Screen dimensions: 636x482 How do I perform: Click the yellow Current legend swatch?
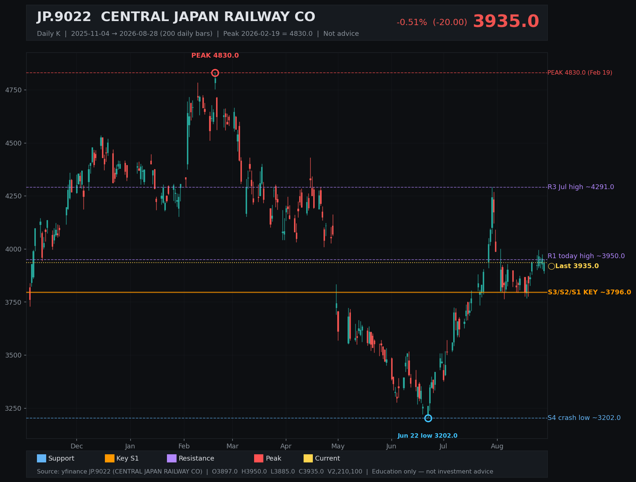pos(308,458)
